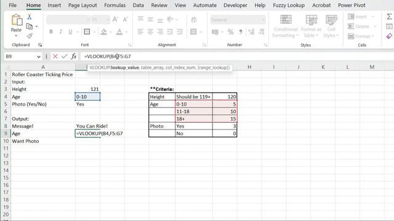This screenshot has height=221, width=394.
Task: Click the column H header
Action: pos(249,67)
